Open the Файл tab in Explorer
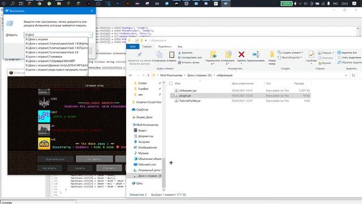 [133, 46]
